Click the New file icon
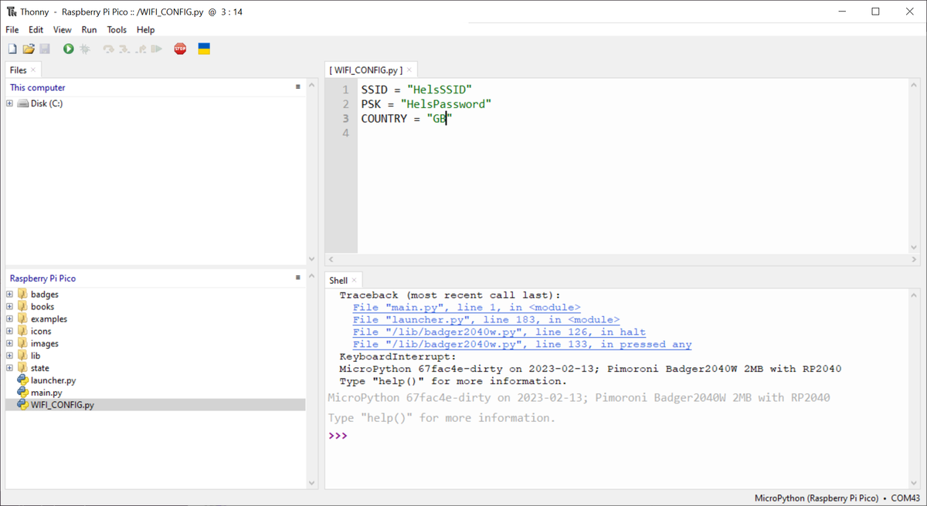 click(x=12, y=48)
